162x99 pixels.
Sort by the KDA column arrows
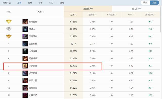(x=134, y=15)
